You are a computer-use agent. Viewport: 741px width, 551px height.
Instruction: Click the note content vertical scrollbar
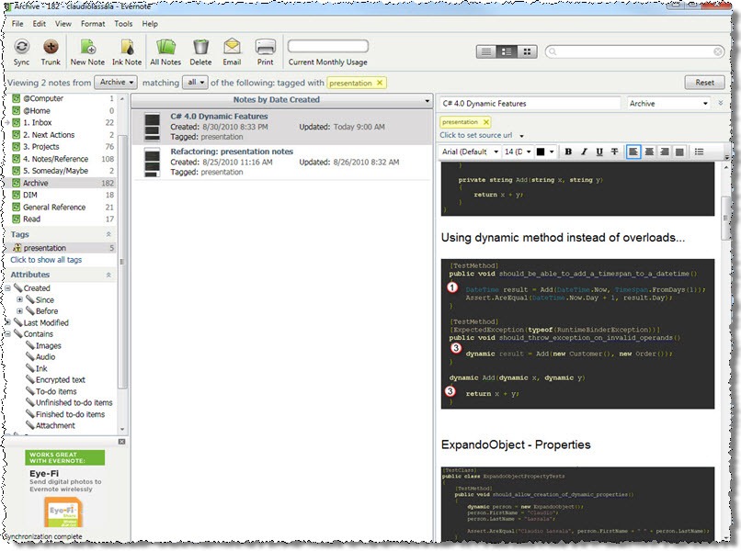click(x=727, y=218)
